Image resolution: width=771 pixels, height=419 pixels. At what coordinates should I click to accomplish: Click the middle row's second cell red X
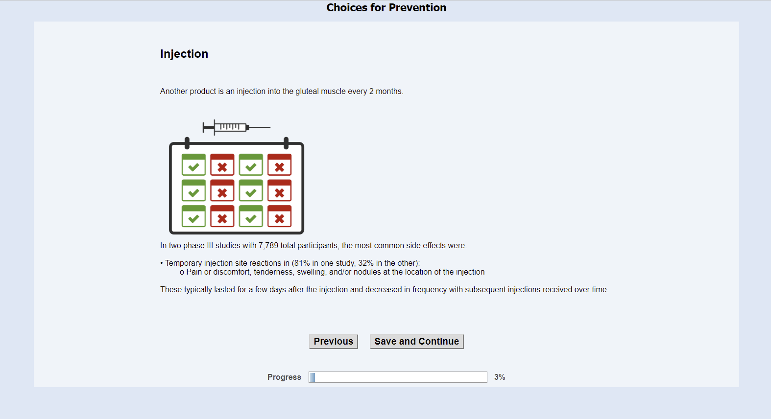click(x=222, y=191)
